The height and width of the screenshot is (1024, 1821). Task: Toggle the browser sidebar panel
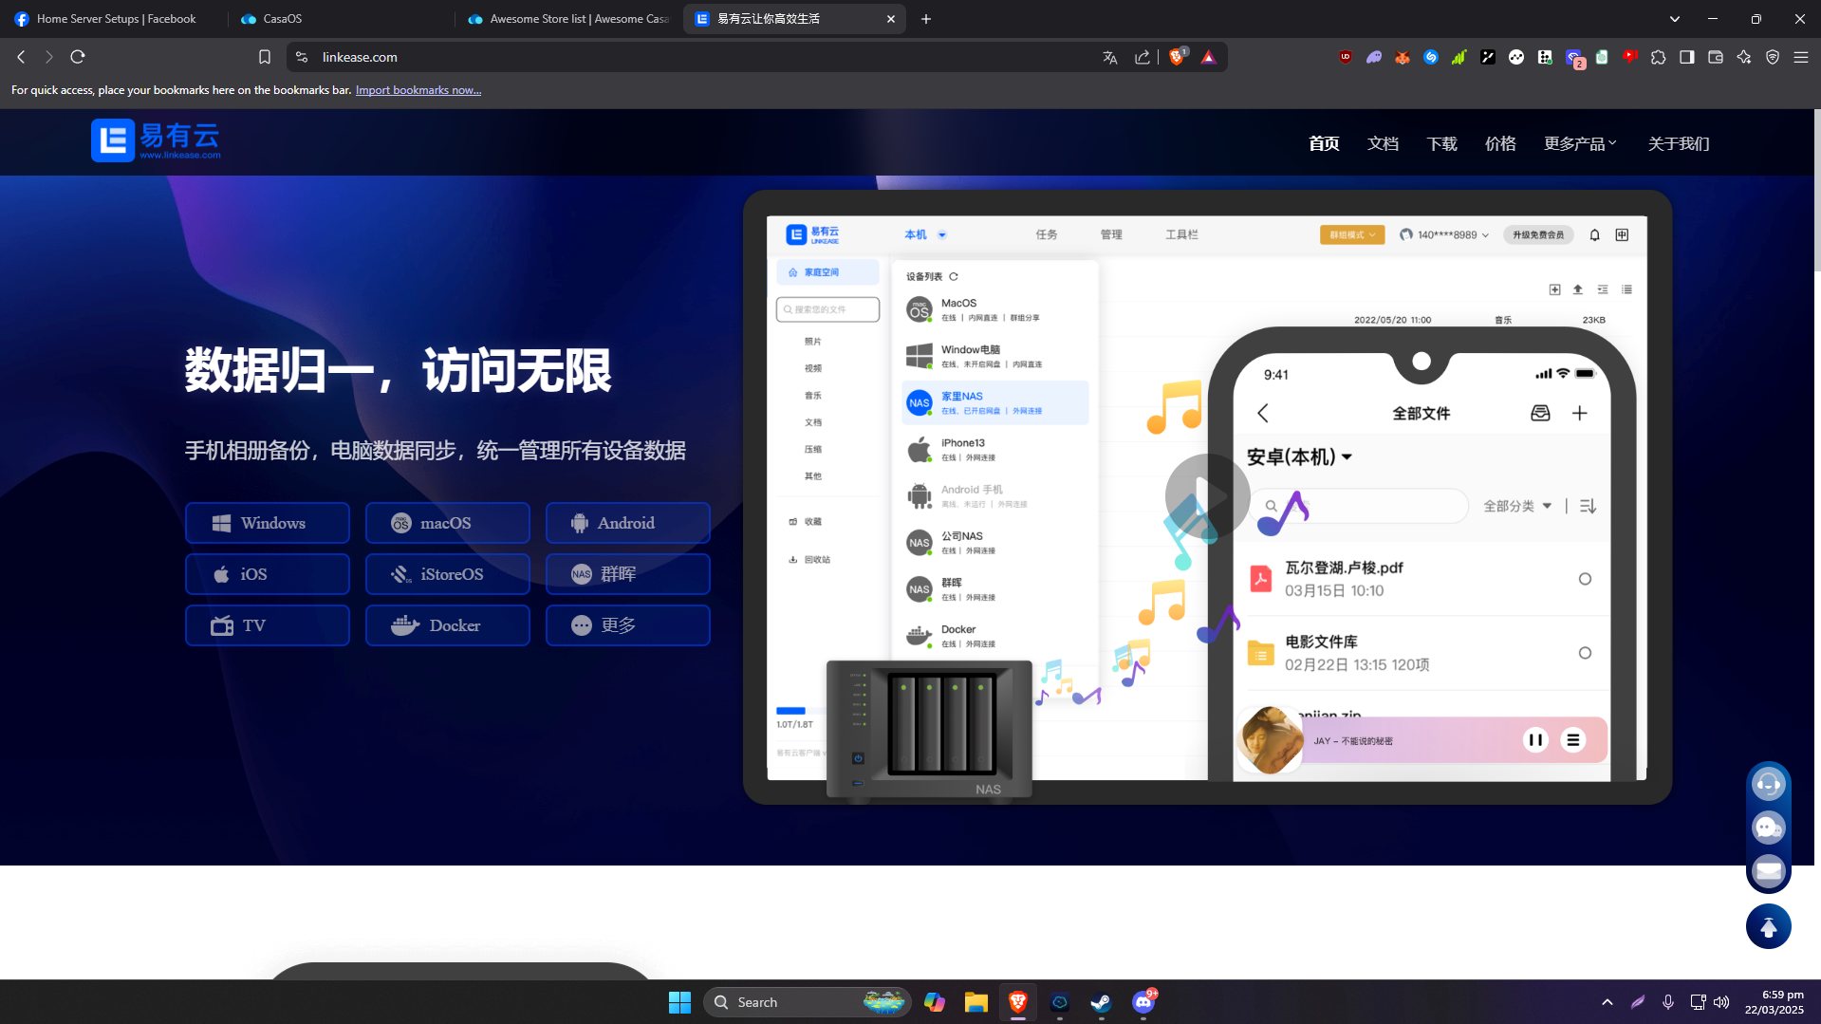coord(1686,57)
